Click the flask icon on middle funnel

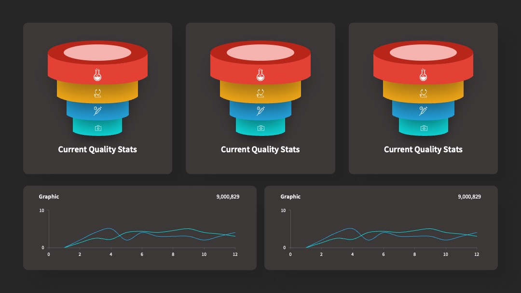point(260,75)
